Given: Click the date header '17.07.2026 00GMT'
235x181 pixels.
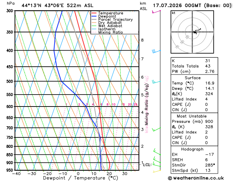Looking at the screenshot, I should [x=177, y=6].
